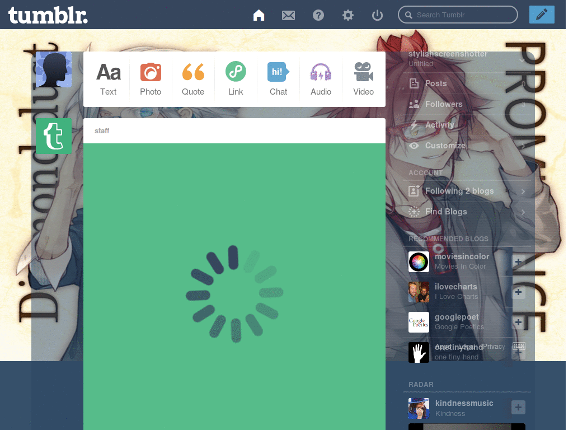Open the stylishscreenshotter blog dropdown arrow
The height and width of the screenshot is (430, 573).
pyautogui.click(x=522, y=59)
